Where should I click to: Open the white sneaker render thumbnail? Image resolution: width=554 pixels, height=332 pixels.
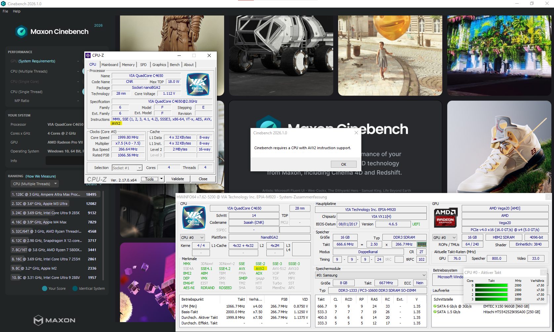point(499,147)
